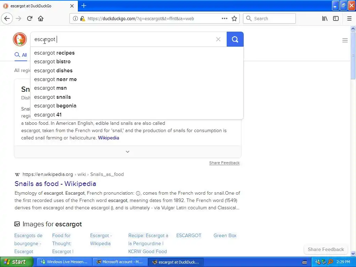
Task: Choose suggestion escargot recipes
Action: pyautogui.click(x=137, y=53)
